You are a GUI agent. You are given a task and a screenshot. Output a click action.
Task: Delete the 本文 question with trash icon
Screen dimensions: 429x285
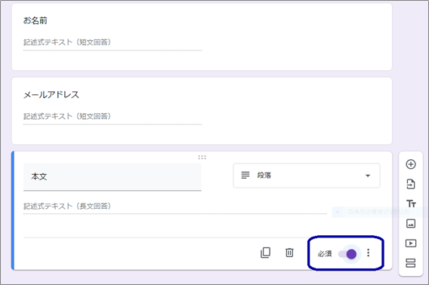pos(289,253)
